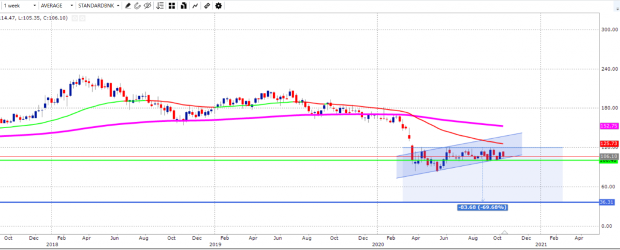This screenshot has height=250, width=620.
Task: Expand the AVERAGE indicator dropdown
Action: tap(54, 6)
